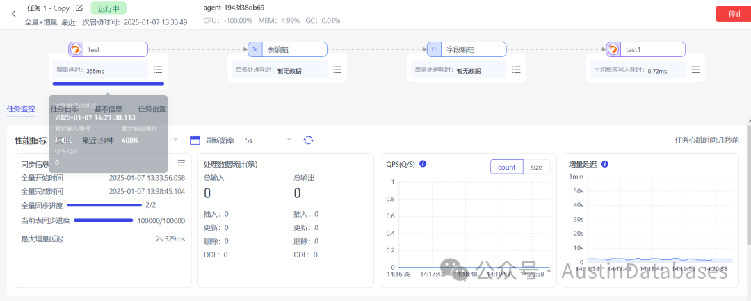Open the 同步信息 panel list icon
This screenshot has height=301, width=751.
tap(181, 163)
